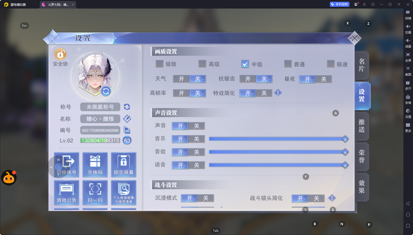Switch to the 名片 tab on the right

point(362,65)
